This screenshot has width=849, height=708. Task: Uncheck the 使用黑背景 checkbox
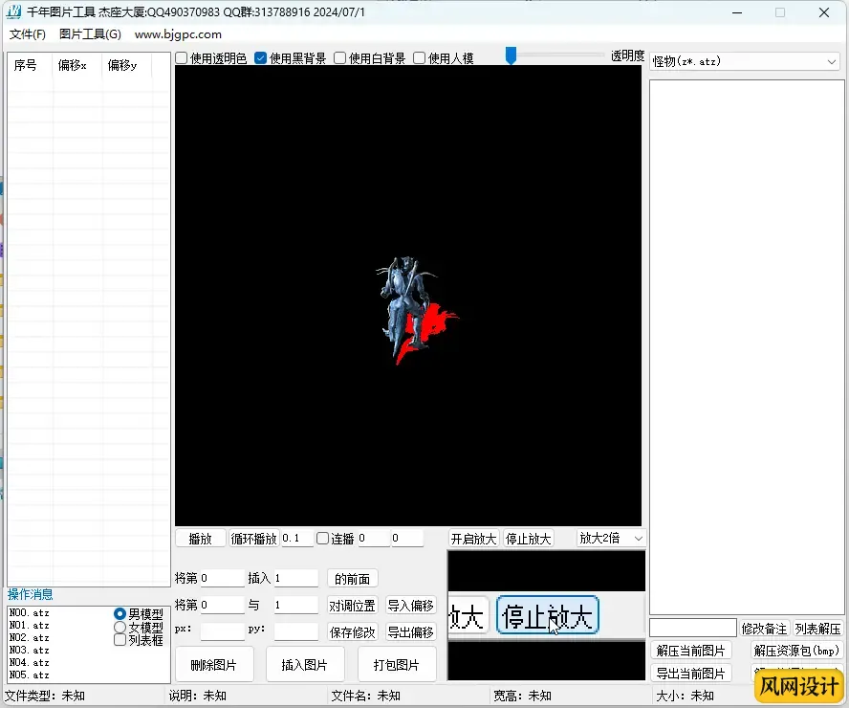(x=261, y=58)
